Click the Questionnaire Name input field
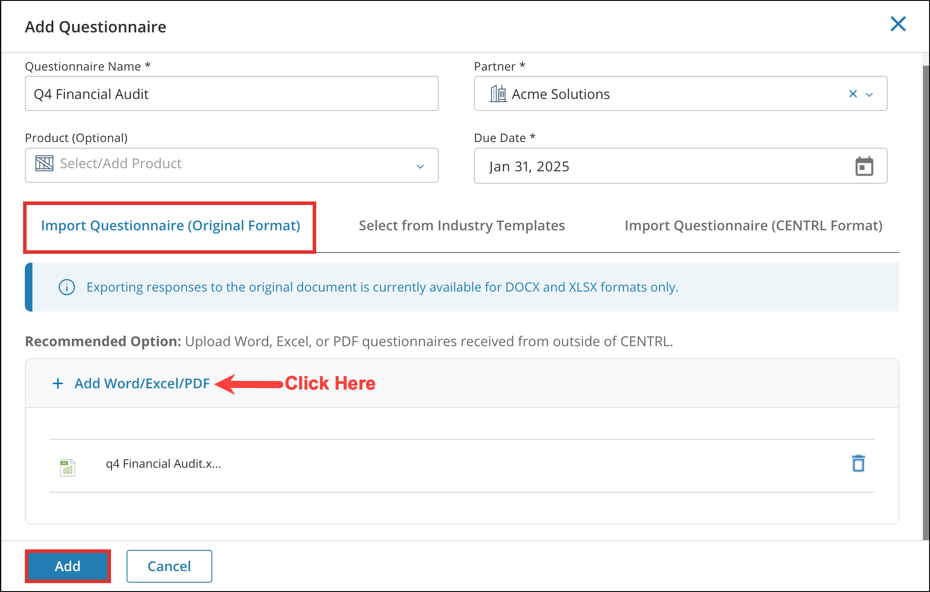This screenshot has height=592, width=930. click(231, 94)
